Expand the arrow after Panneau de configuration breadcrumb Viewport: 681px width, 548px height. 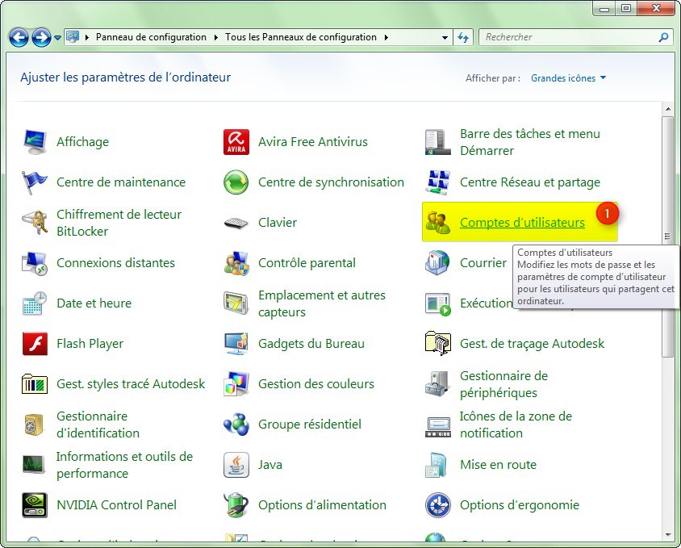(x=215, y=37)
